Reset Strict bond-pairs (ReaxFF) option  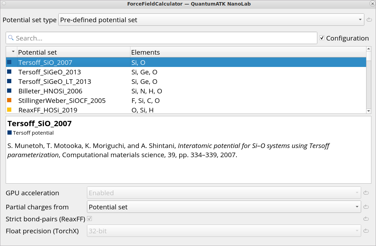(366, 219)
